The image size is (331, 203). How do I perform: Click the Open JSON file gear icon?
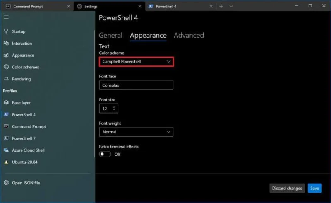6,183
